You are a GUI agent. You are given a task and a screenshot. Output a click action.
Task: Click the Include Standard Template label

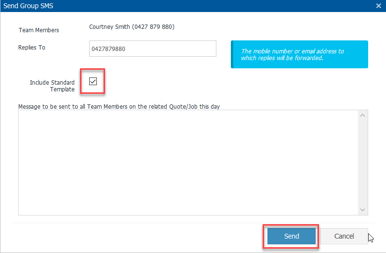click(52, 86)
